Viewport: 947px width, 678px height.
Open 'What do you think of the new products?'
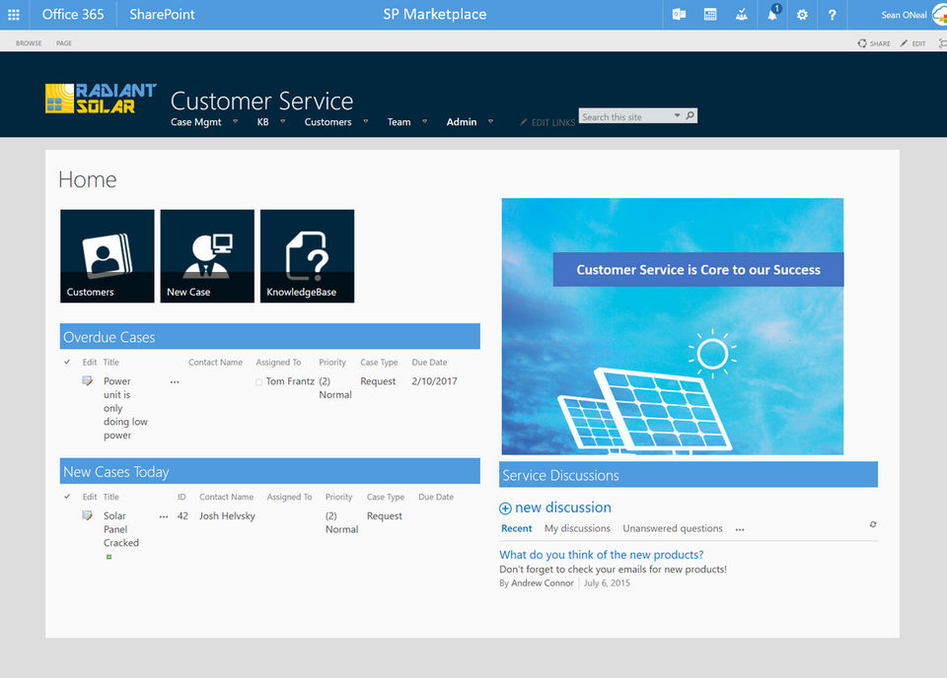point(602,555)
